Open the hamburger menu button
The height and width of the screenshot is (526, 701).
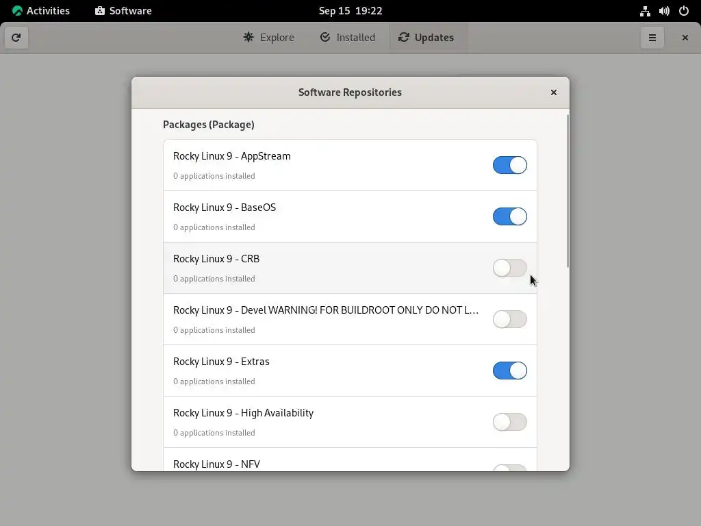pyautogui.click(x=652, y=38)
